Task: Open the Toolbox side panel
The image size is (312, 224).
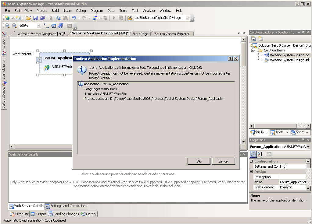Action: coord(4,40)
